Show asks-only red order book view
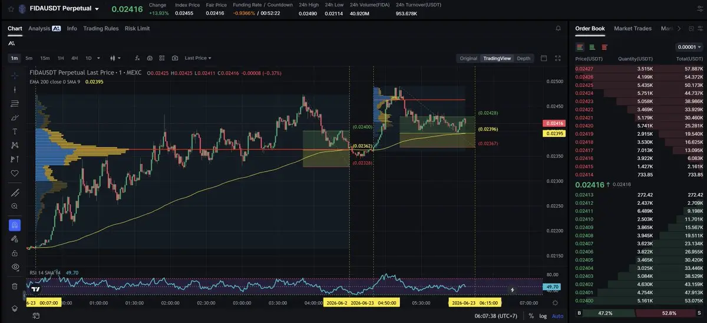707x323 pixels. point(604,47)
